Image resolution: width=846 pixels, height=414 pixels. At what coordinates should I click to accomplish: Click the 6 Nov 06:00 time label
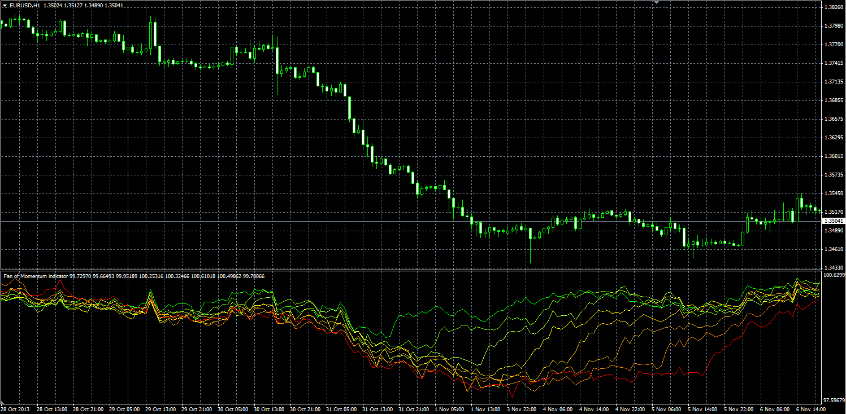[774, 409]
